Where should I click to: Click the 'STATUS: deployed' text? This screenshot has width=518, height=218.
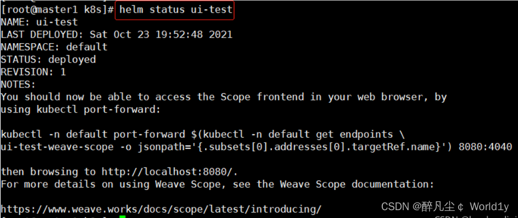coord(48,59)
